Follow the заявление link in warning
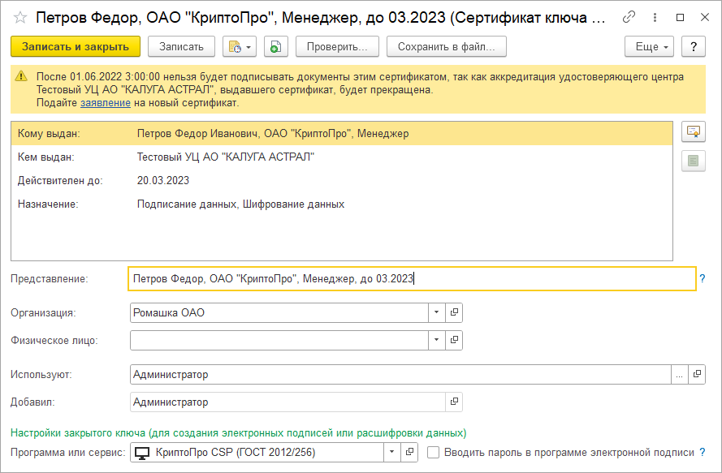 [106, 102]
